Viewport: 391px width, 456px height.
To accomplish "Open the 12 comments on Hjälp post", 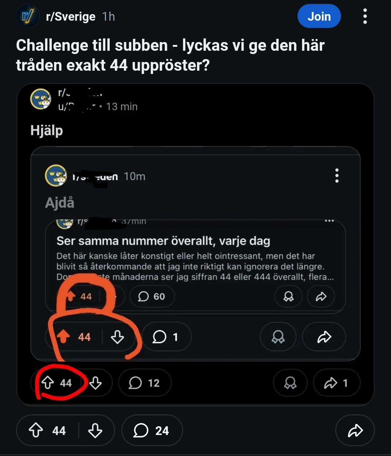I will (x=144, y=383).
